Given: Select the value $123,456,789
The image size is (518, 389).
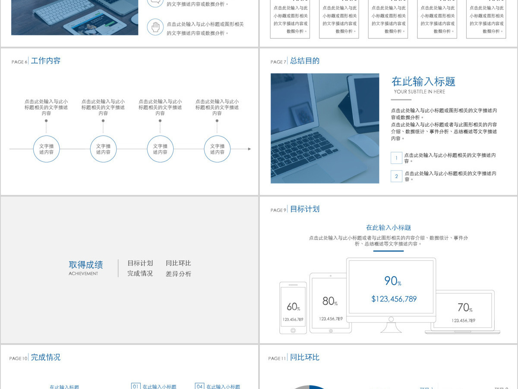Looking at the screenshot, I should click(x=394, y=299).
